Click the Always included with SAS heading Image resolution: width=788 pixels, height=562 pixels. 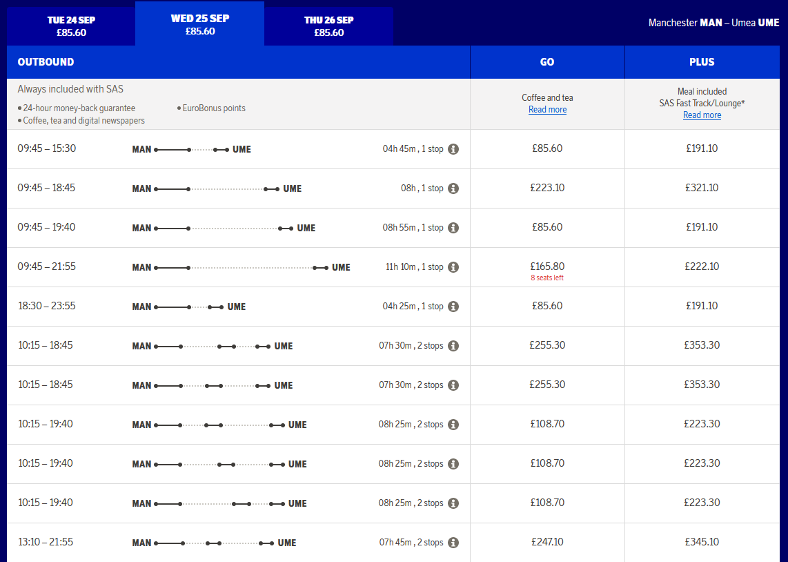coord(70,89)
